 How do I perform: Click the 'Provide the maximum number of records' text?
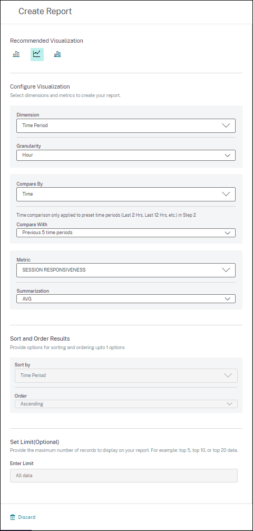click(124, 450)
